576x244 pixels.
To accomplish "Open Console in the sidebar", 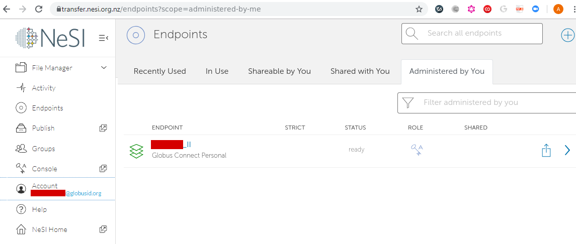I will coord(44,169).
